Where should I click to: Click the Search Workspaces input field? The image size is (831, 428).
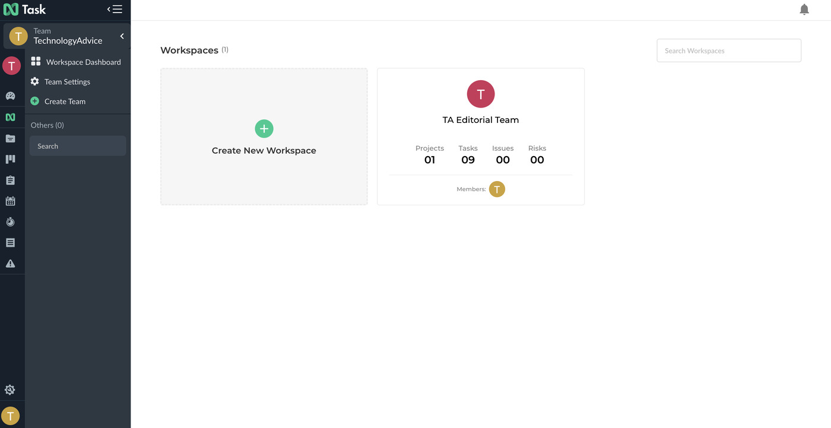coord(728,50)
